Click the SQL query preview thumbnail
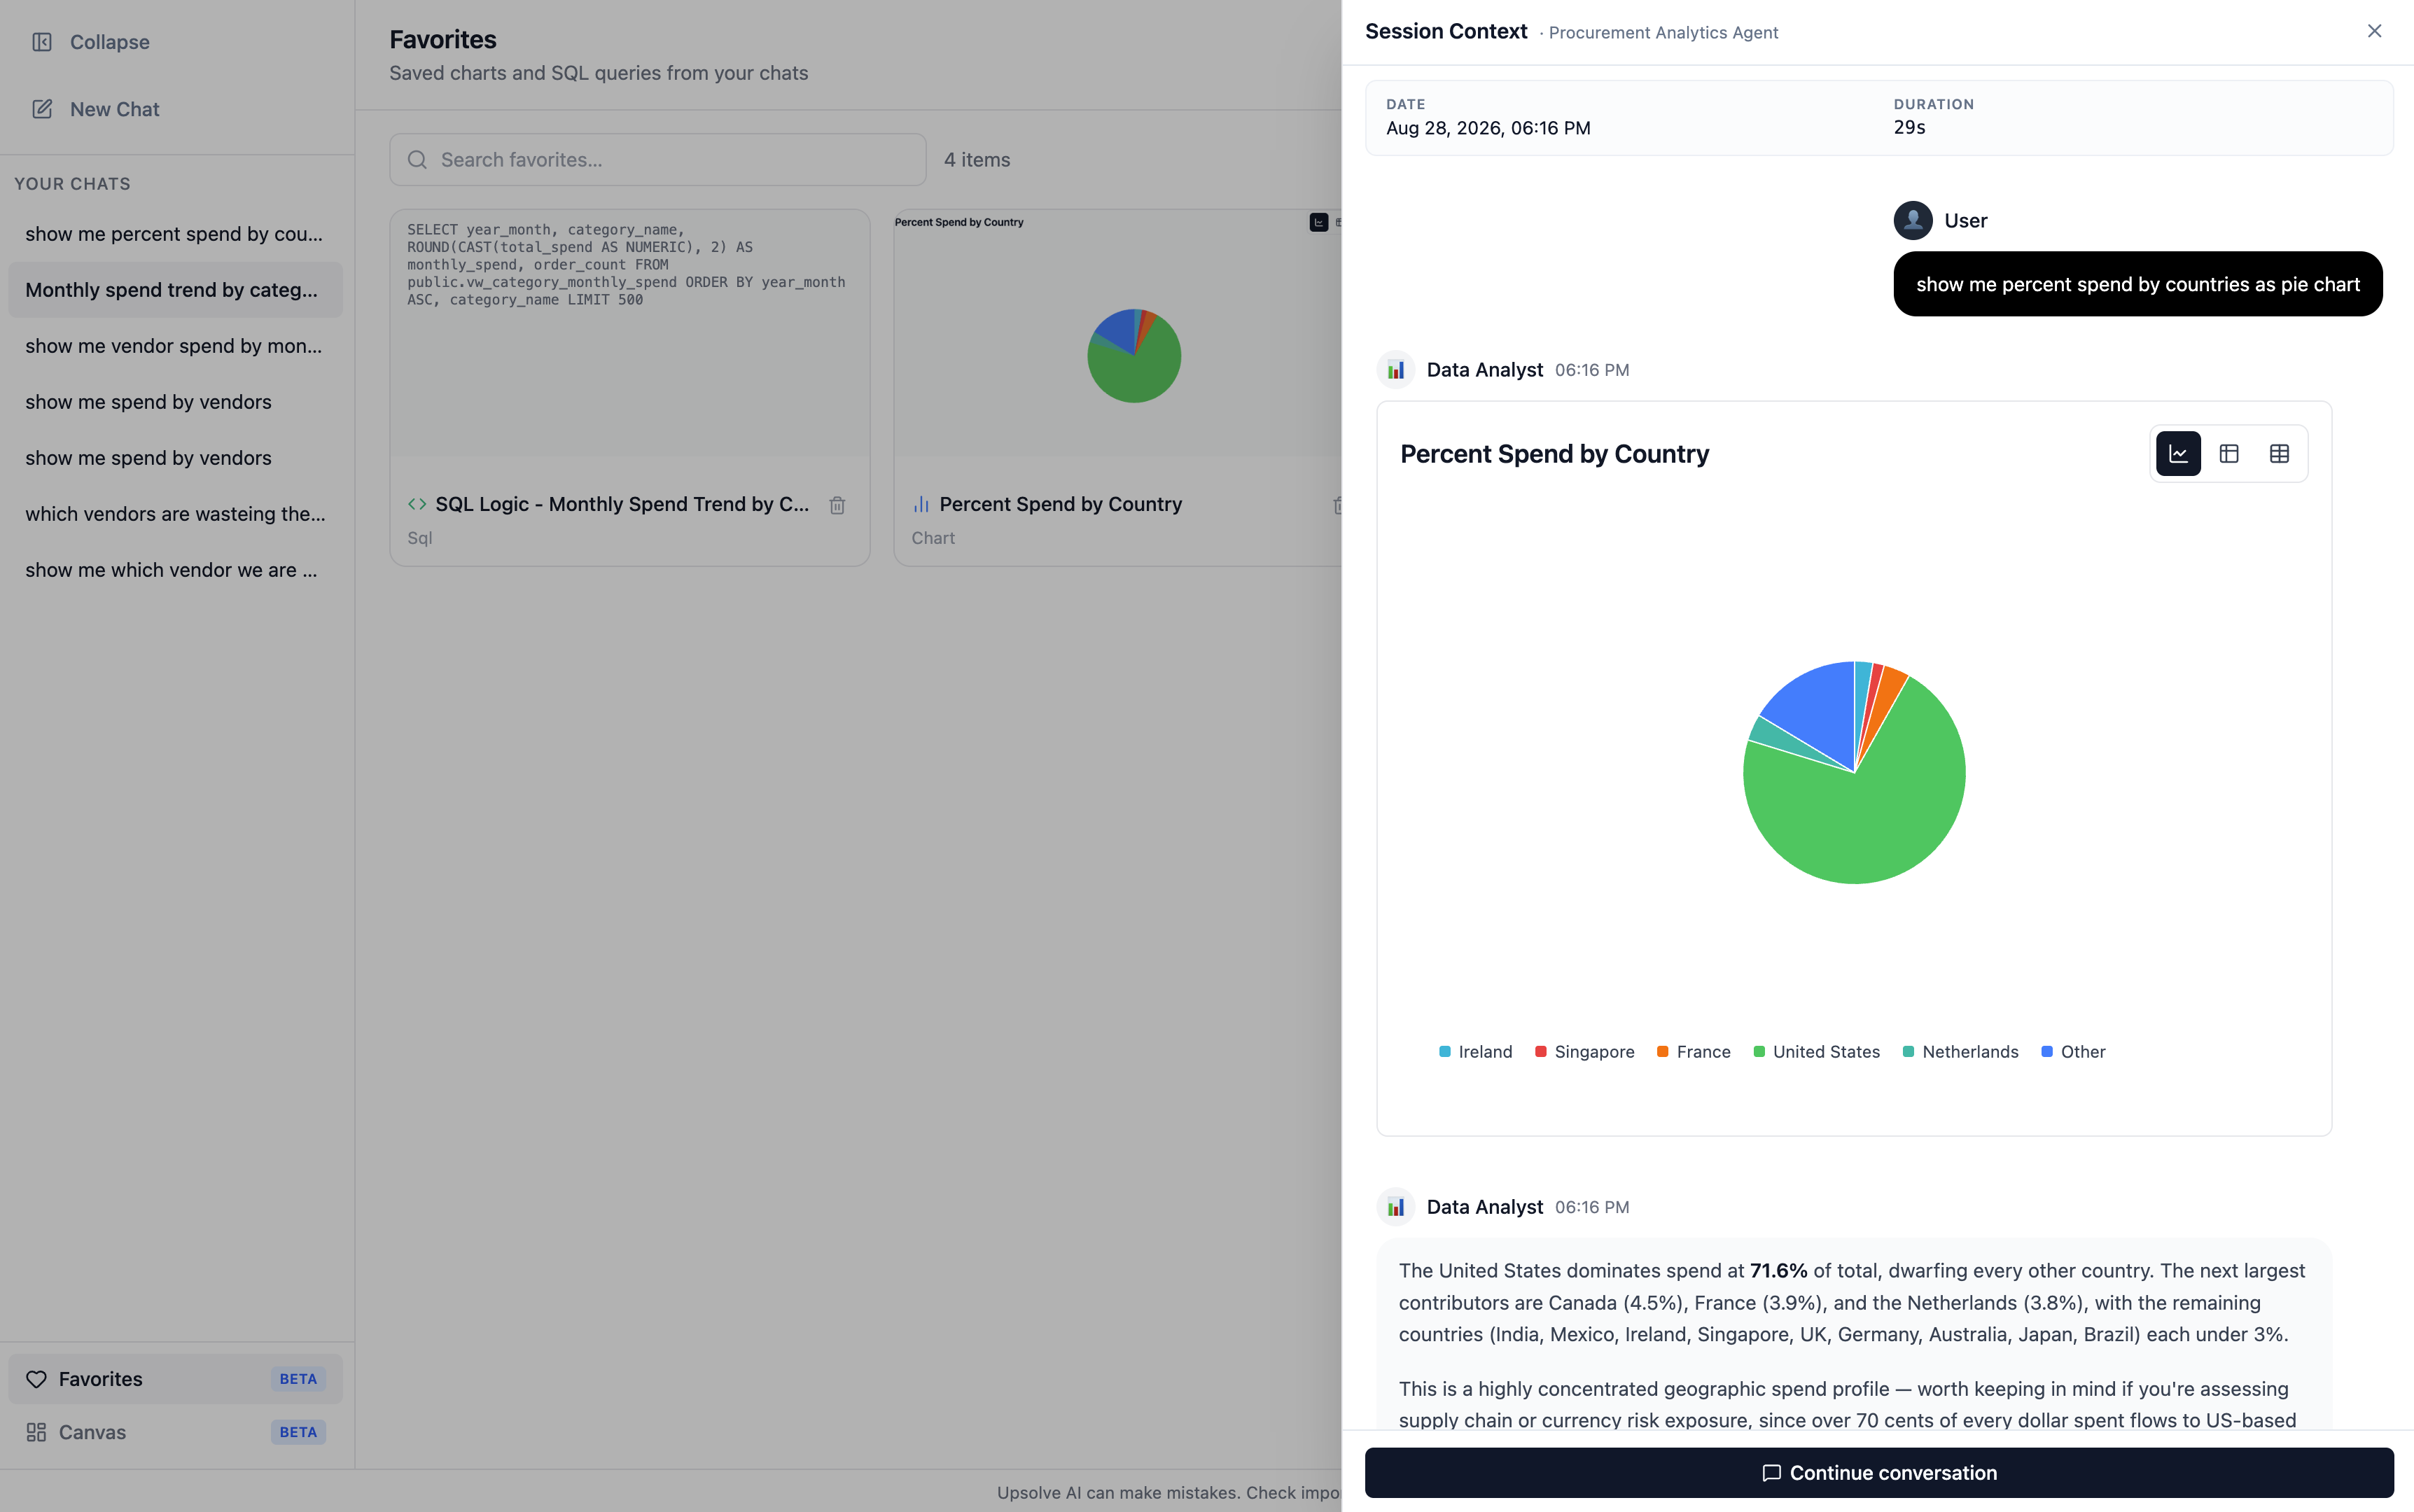The image size is (2414, 1512). click(x=630, y=333)
